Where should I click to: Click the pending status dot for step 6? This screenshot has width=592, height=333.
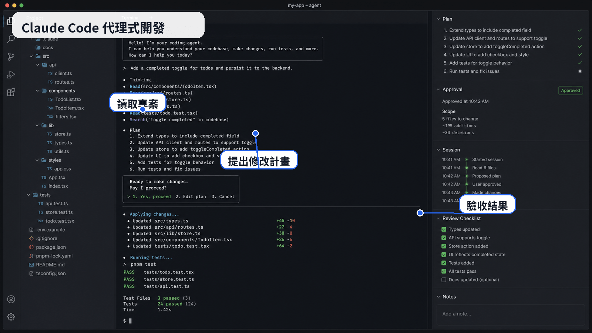(x=580, y=71)
